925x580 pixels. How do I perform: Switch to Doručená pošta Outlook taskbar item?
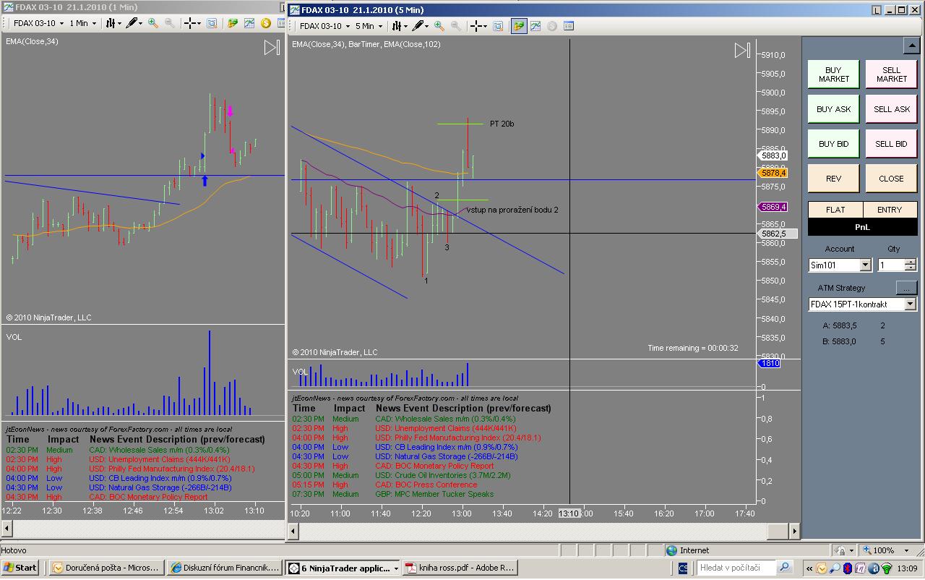(106, 568)
